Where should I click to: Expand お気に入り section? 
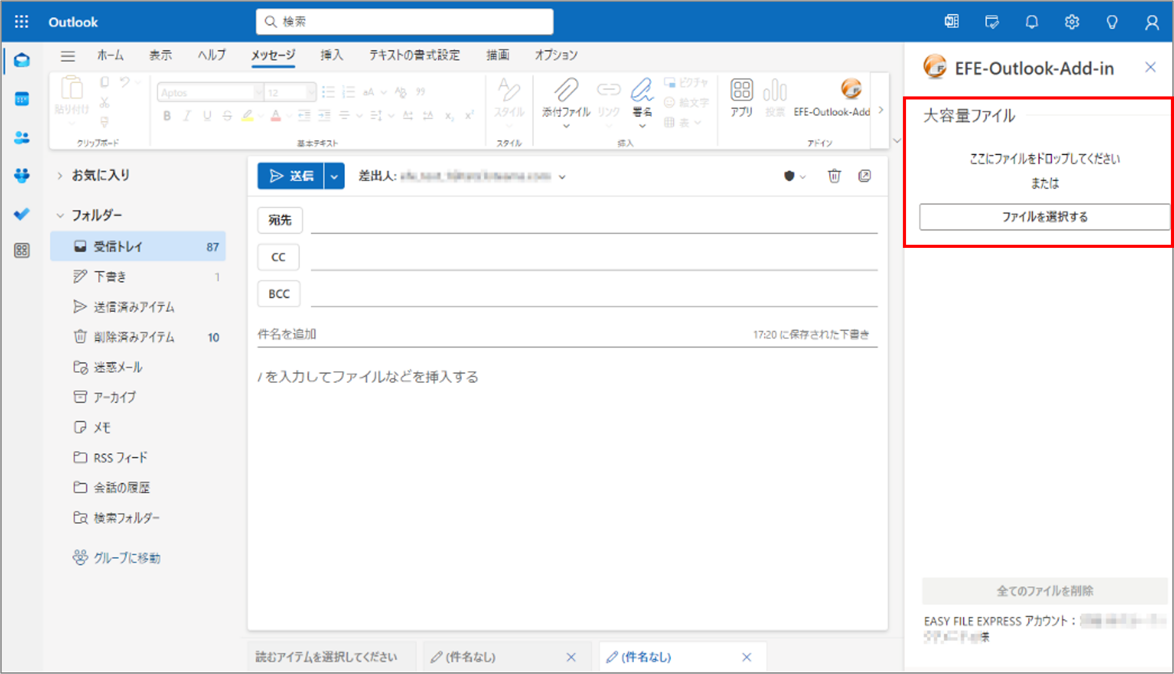(60, 176)
